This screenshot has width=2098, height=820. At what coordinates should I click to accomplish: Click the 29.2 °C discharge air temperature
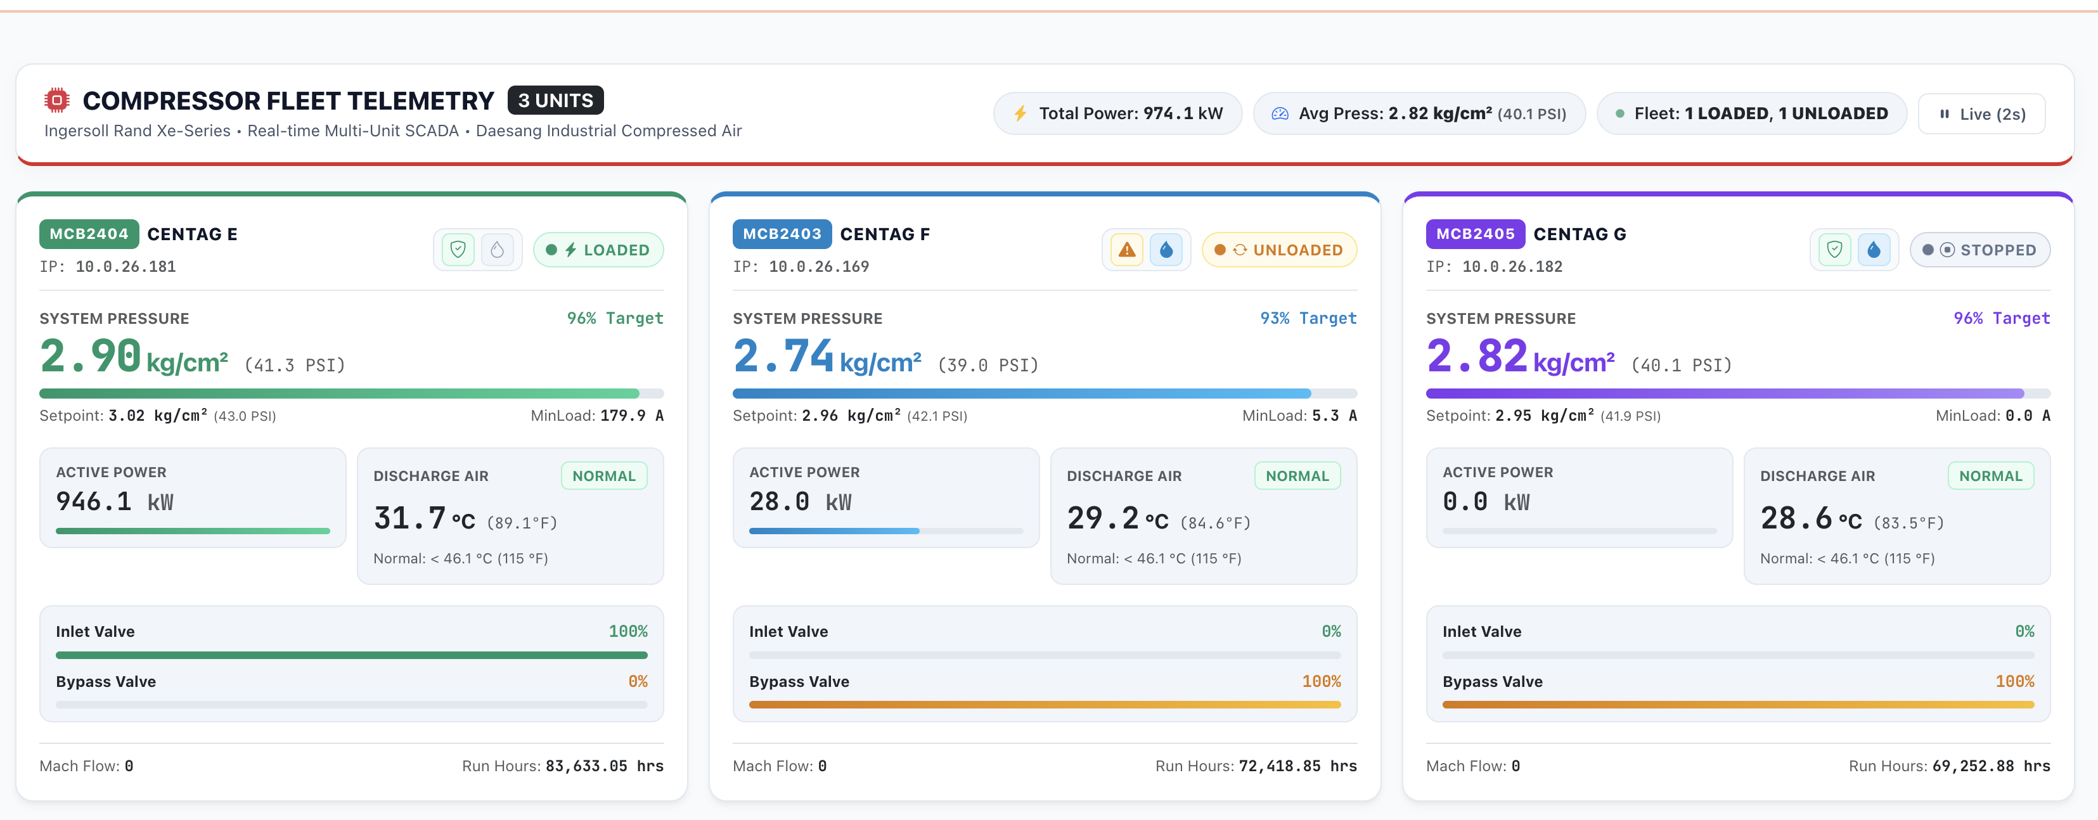[x=1117, y=519]
